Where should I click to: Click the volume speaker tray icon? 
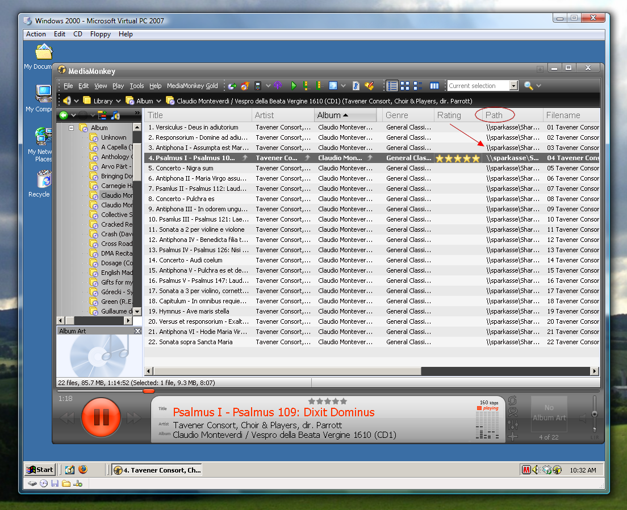tap(536, 470)
